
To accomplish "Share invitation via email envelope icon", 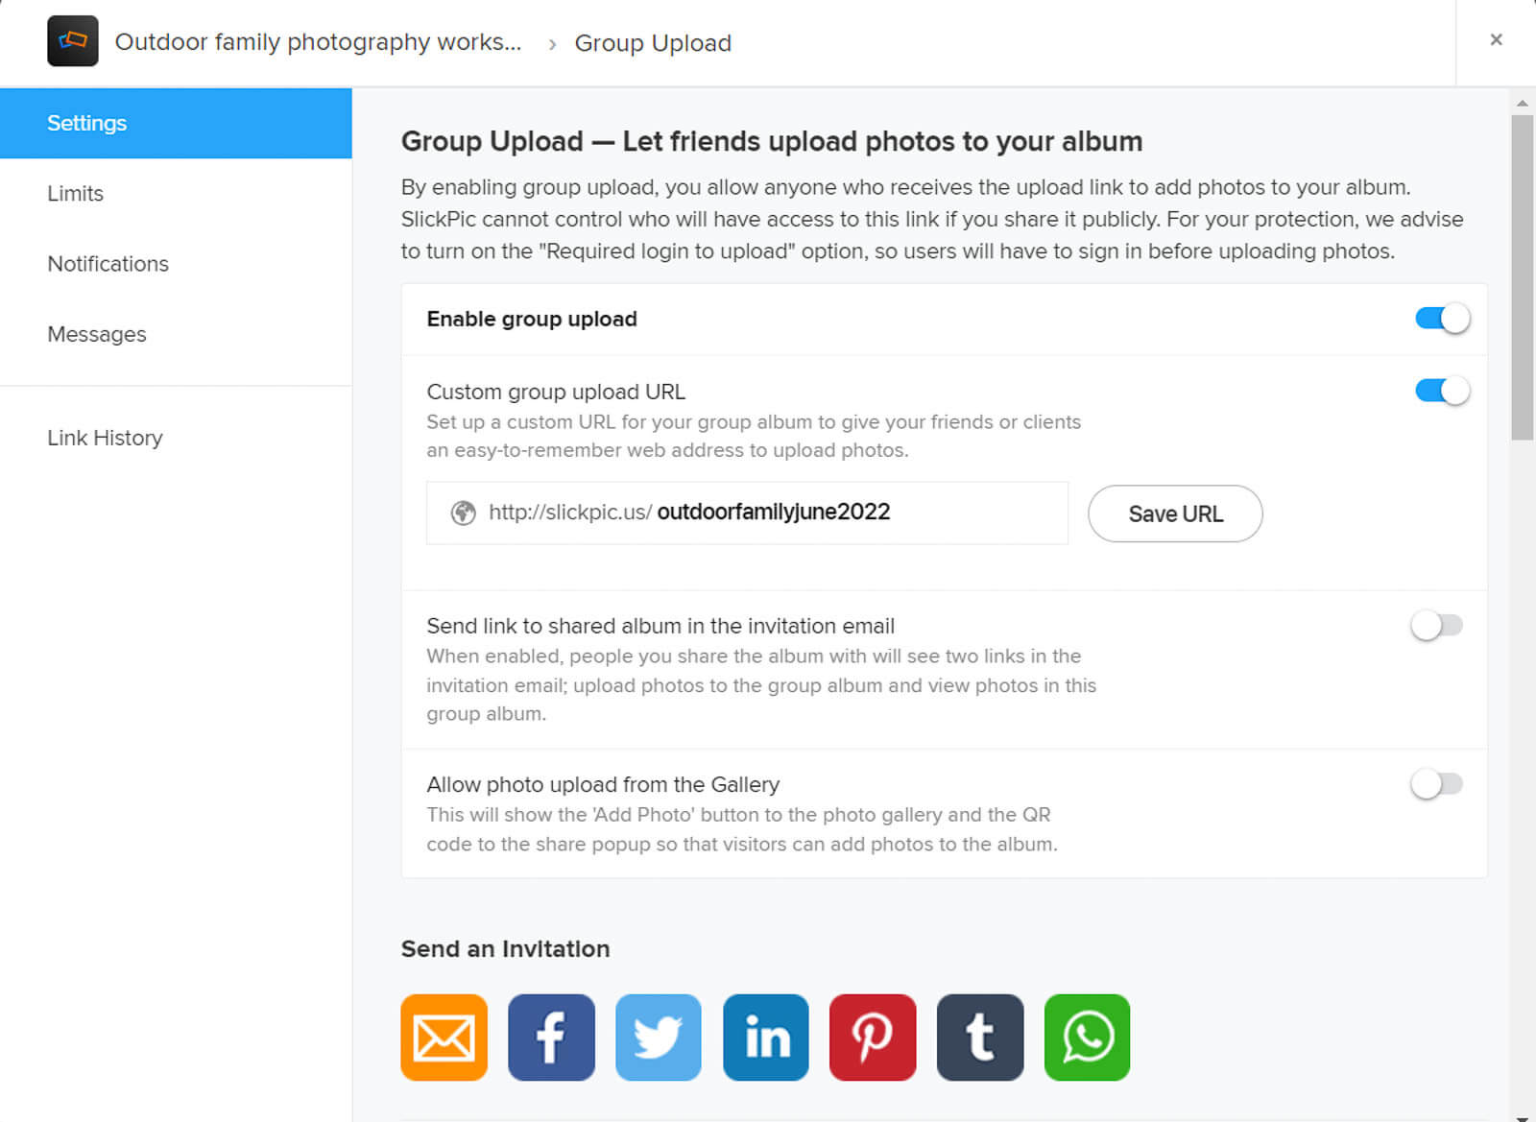I will coord(444,1037).
